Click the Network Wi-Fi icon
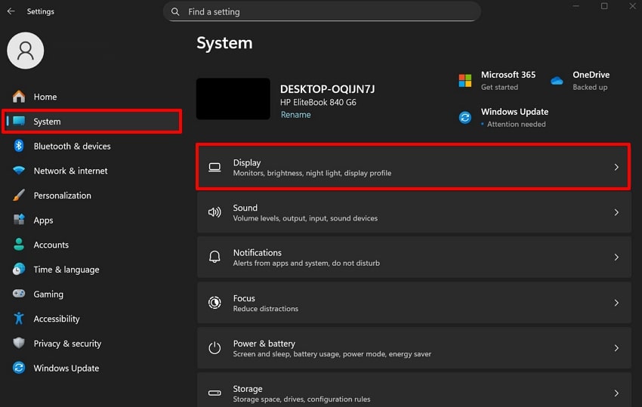642x407 pixels. pos(19,171)
